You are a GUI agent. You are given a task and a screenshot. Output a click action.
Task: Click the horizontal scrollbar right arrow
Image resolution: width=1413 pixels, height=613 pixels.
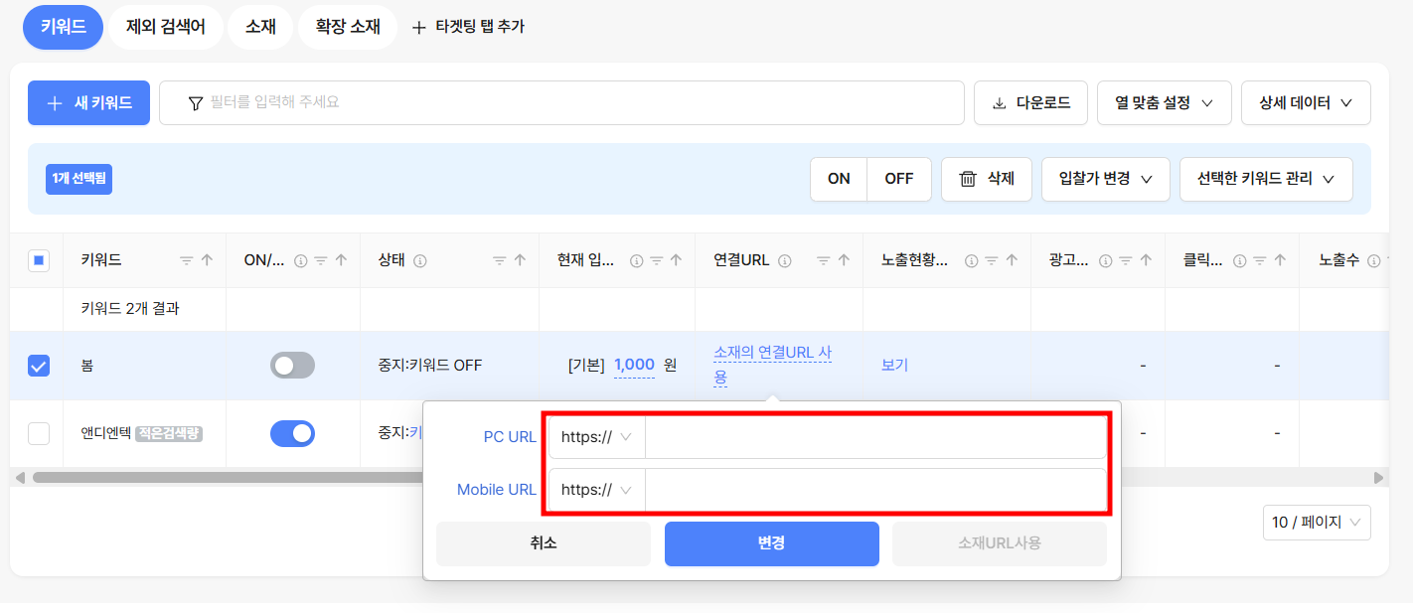1378,478
